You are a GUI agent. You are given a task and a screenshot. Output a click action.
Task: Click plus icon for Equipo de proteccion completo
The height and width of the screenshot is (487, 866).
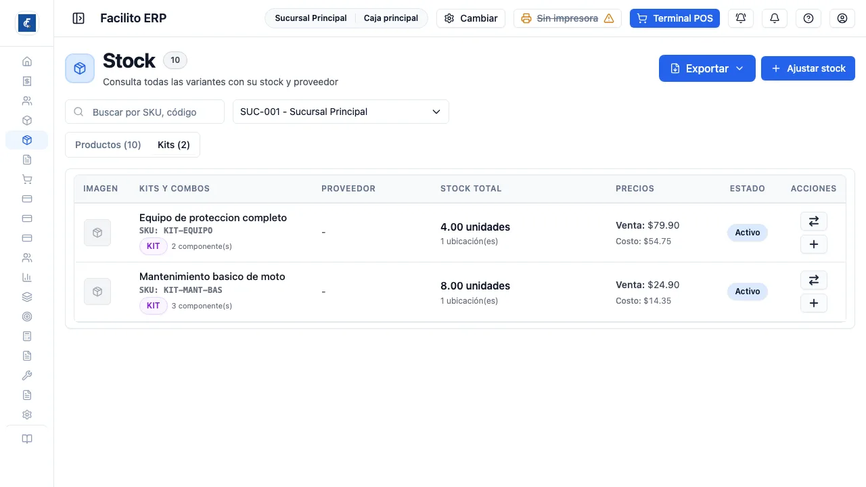(x=814, y=244)
